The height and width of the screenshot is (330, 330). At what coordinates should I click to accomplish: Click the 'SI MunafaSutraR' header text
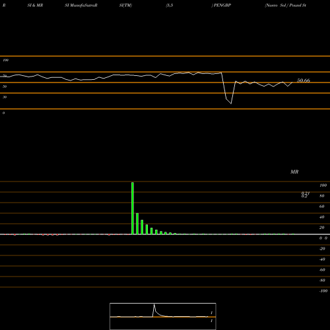81,5
